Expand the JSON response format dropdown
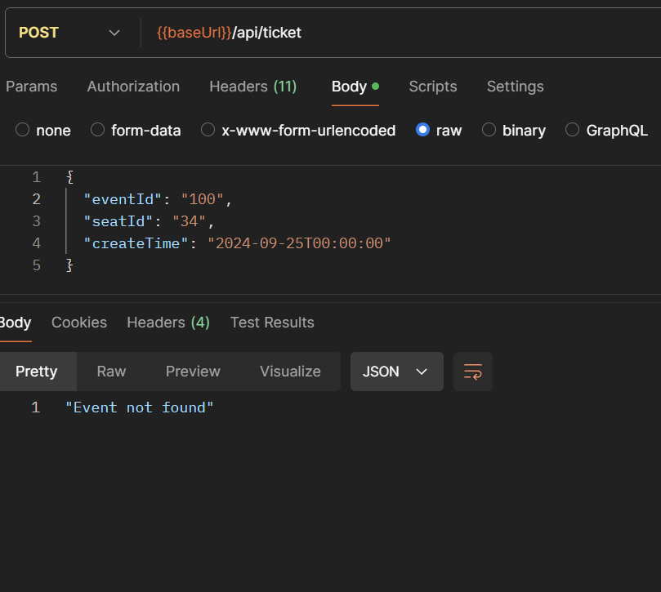 396,372
